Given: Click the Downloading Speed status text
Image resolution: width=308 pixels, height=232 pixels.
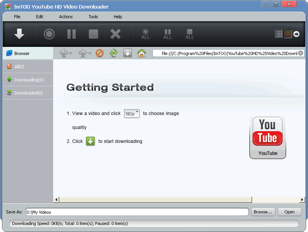Looking at the screenshot, I should click(x=70, y=223).
